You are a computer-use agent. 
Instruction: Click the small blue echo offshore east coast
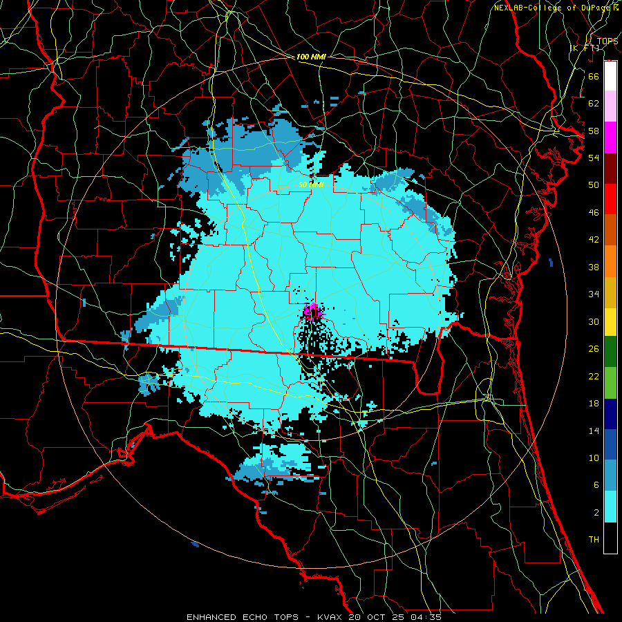(x=551, y=262)
